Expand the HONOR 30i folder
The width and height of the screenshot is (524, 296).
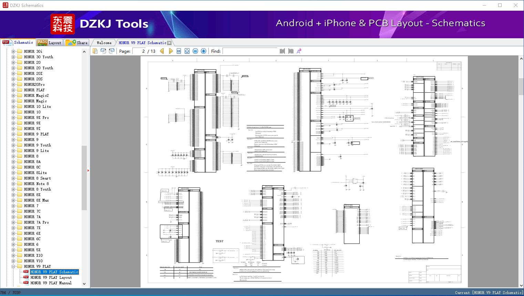[x=13, y=51]
